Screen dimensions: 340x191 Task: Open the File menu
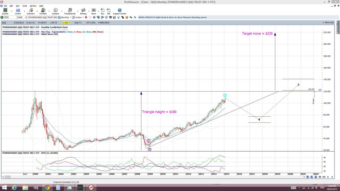point(5,6)
